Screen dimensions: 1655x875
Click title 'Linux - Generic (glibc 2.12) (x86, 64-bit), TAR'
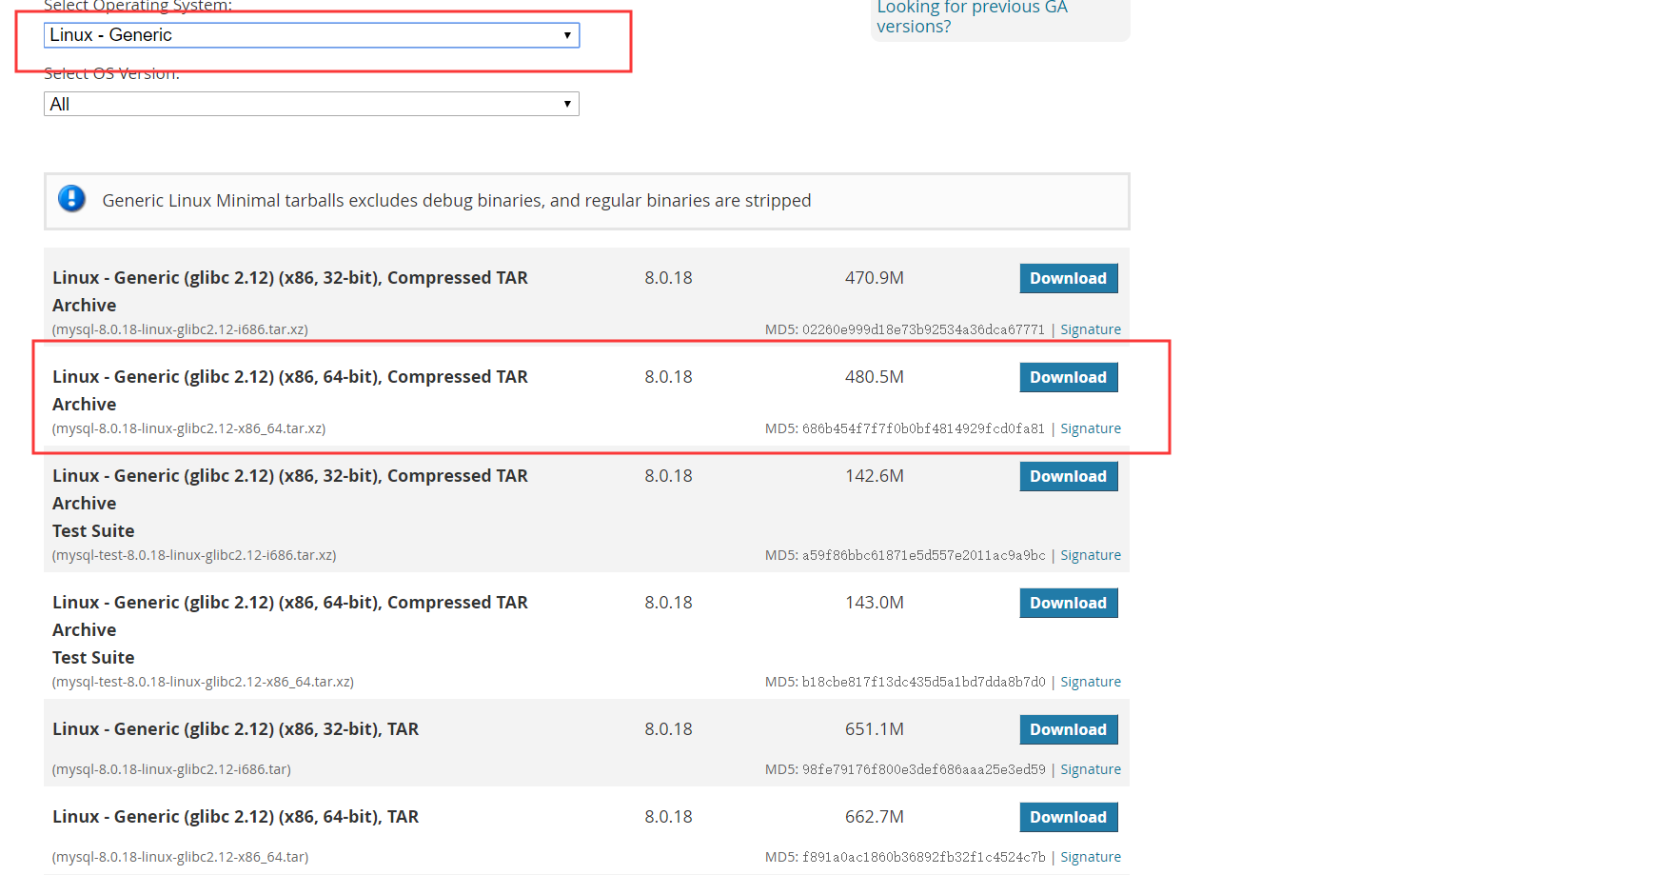(x=236, y=817)
